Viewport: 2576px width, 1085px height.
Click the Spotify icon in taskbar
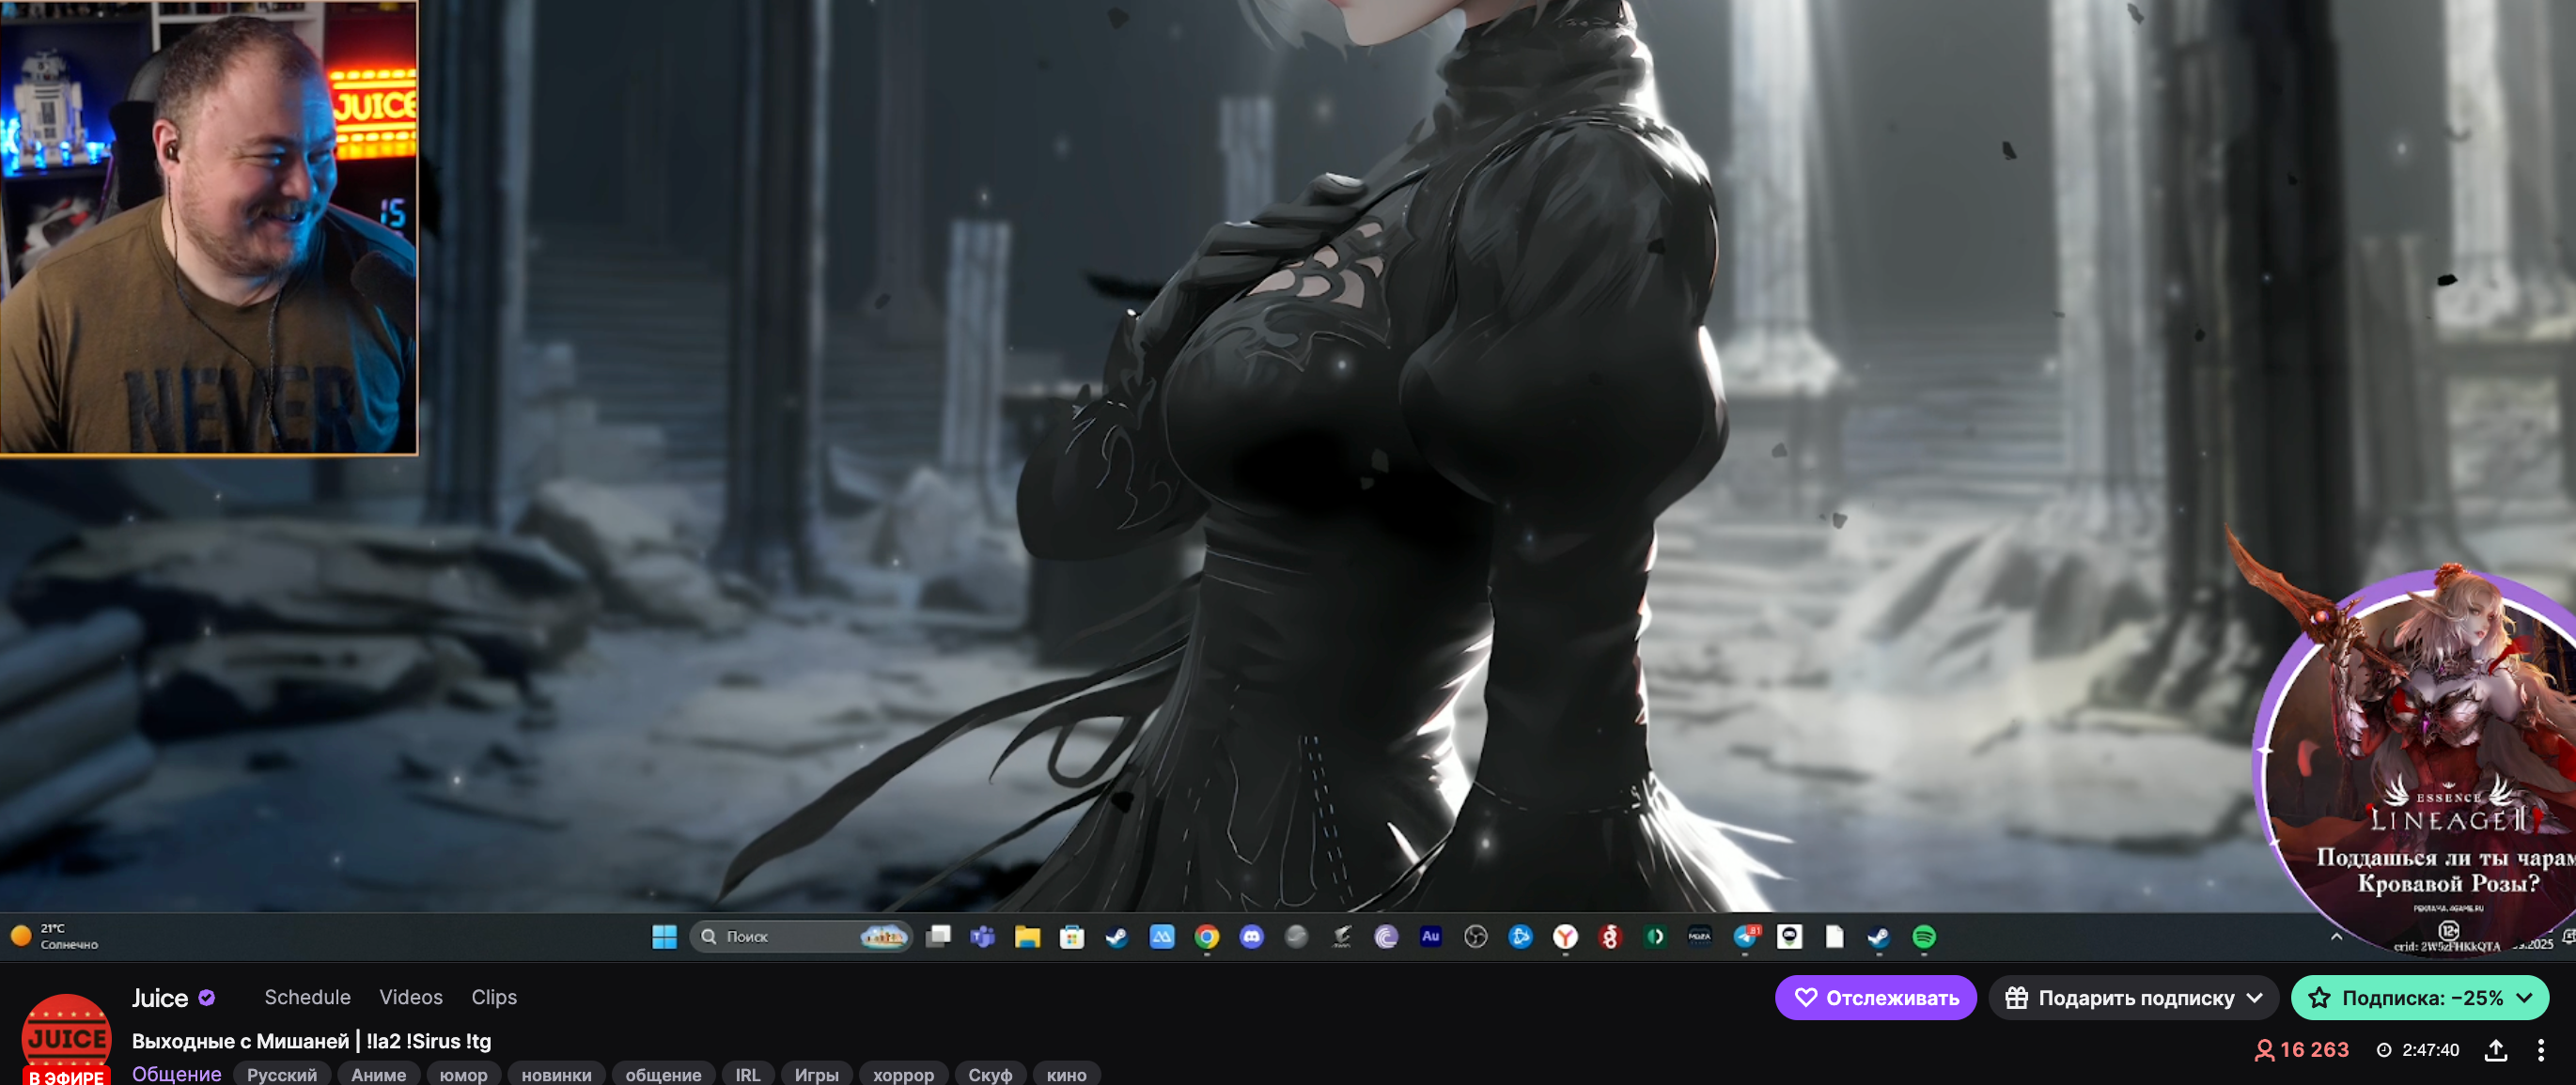[1923, 937]
